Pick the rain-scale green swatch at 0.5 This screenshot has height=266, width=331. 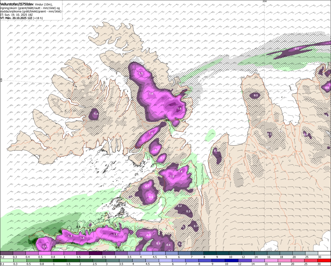tap(33, 261)
